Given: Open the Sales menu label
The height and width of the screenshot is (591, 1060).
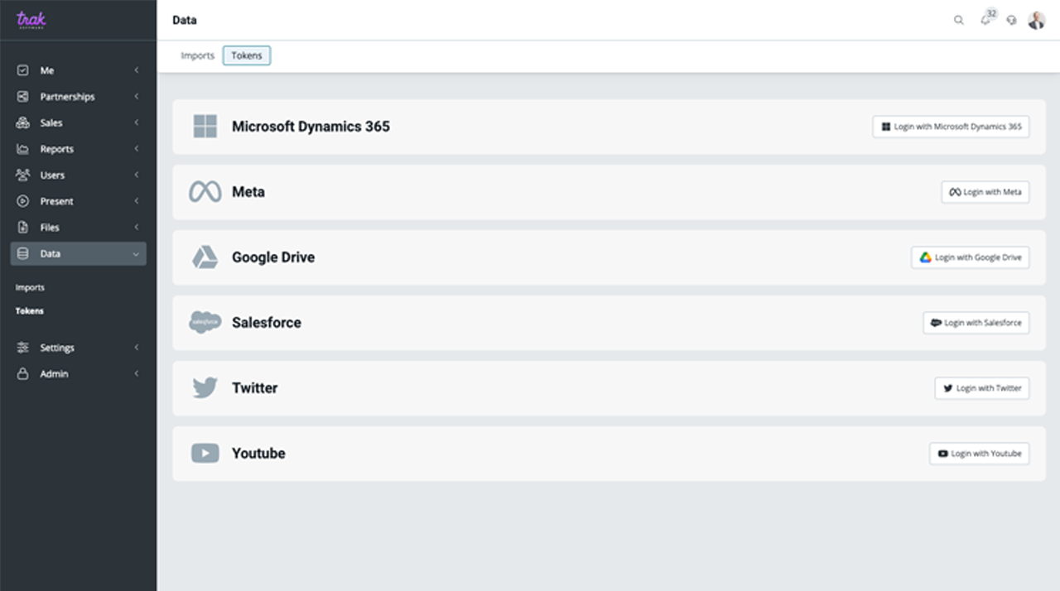Looking at the screenshot, I should coord(51,123).
